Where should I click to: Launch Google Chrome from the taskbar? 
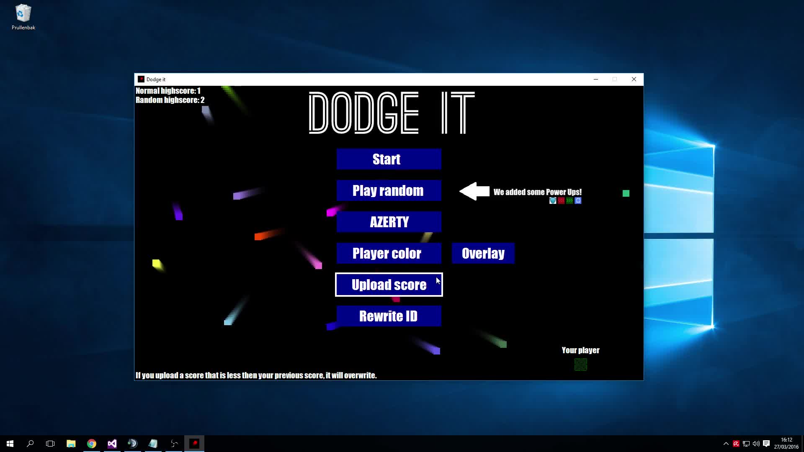92,443
